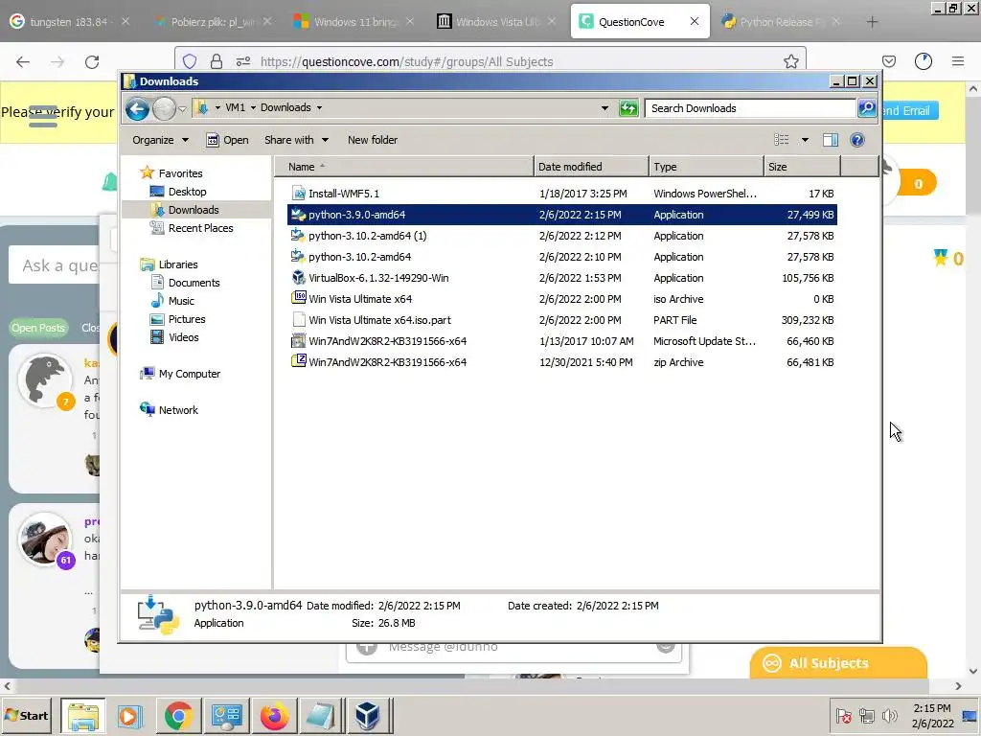Launch Firefox from taskbar
981x736 pixels.
(x=274, y=716)
